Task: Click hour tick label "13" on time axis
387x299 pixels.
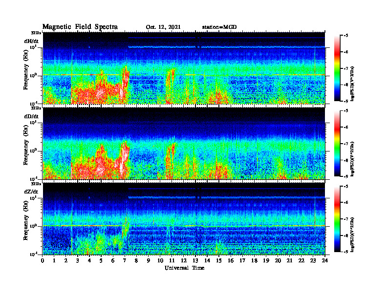Action: pos(195,261)
